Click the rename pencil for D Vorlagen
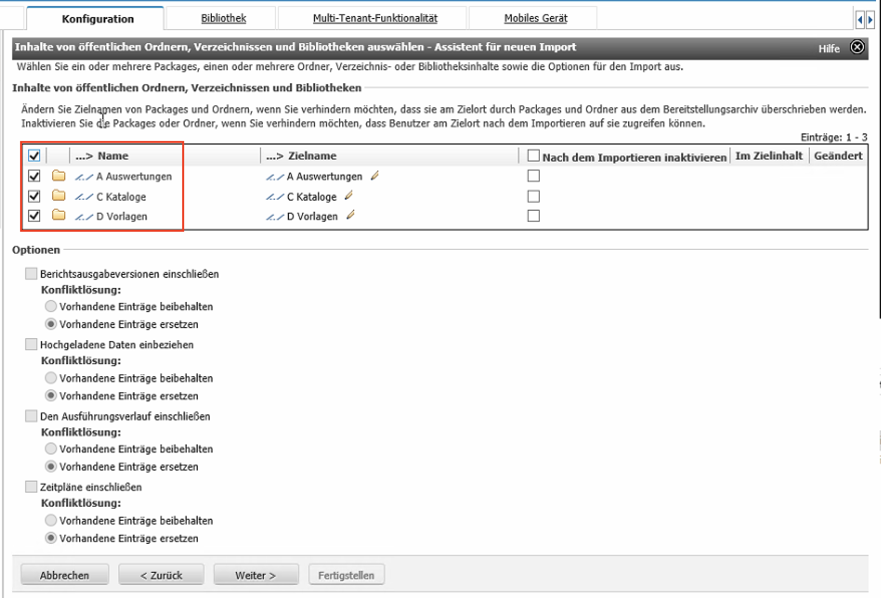The image size is (881, 598). 351,215
